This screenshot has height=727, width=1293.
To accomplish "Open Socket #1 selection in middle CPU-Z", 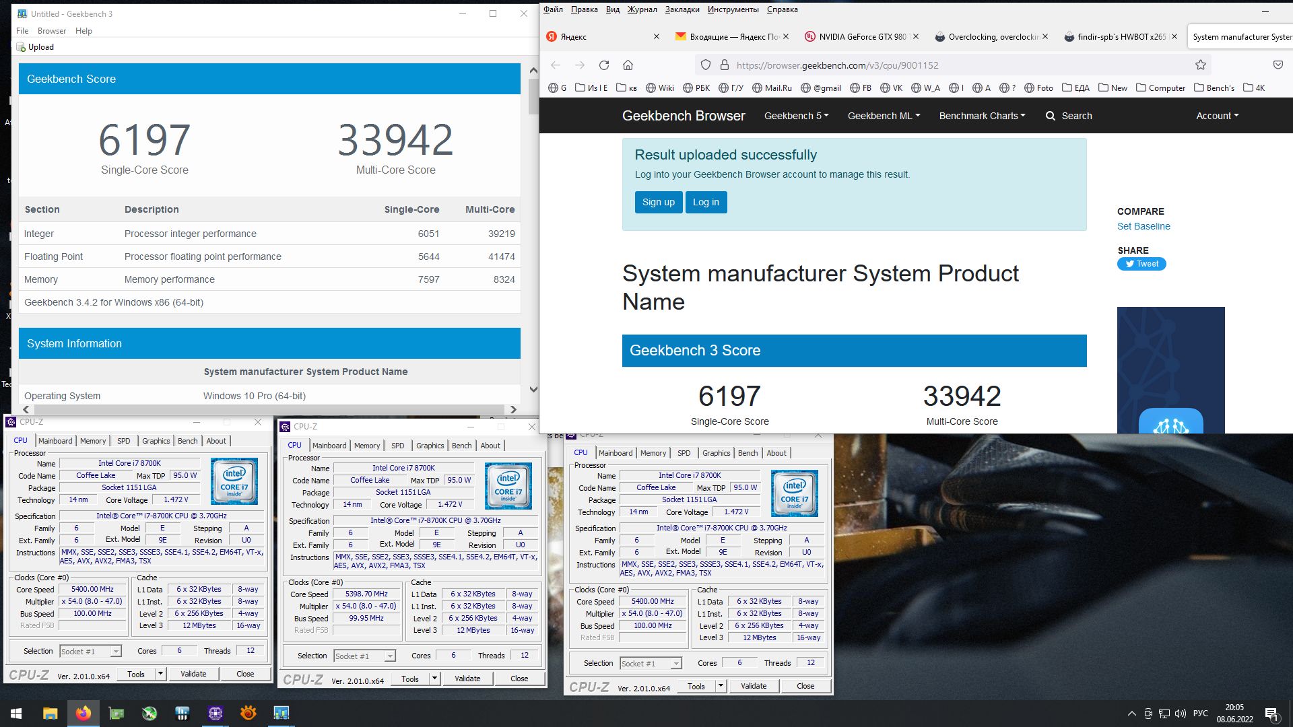I will click(364, 656).
